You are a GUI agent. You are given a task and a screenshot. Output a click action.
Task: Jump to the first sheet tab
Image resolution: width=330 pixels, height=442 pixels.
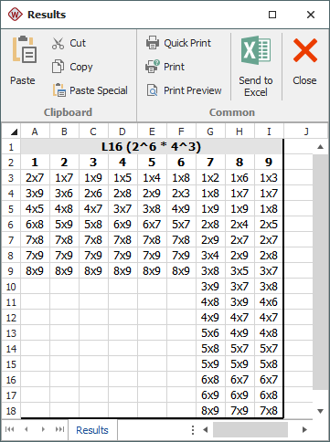[9, 429]
